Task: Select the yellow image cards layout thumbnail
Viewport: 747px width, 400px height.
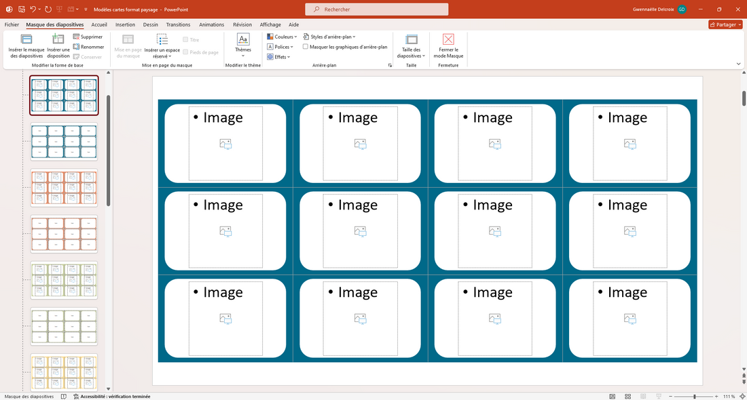Action: (64, 372)
